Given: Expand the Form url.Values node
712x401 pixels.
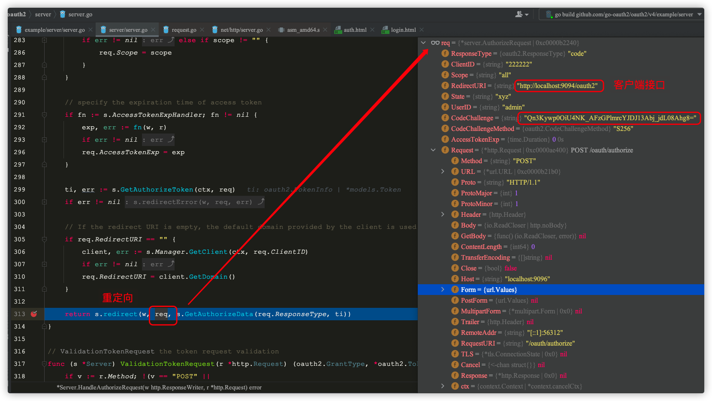Looking at the screenshot, I should click(443, 289).
